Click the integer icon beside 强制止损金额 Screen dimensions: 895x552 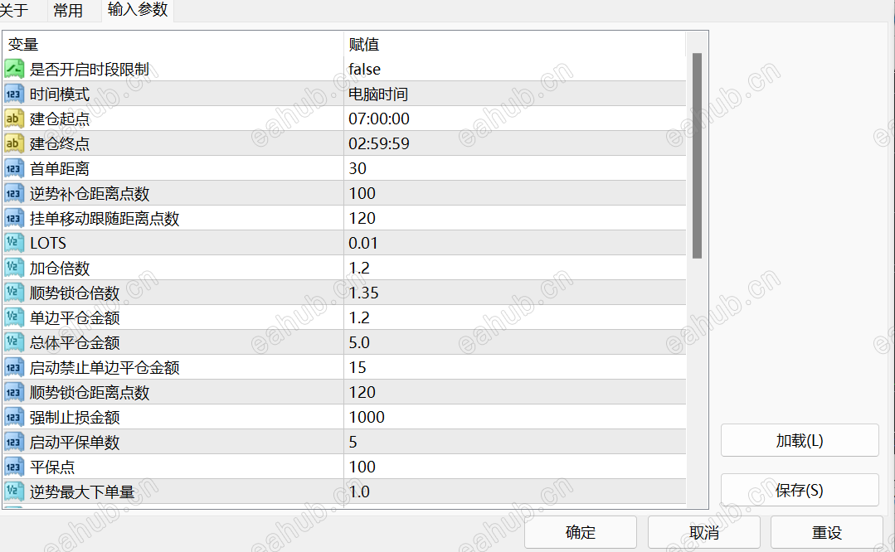pyautogui.click(x=14, y=418)
